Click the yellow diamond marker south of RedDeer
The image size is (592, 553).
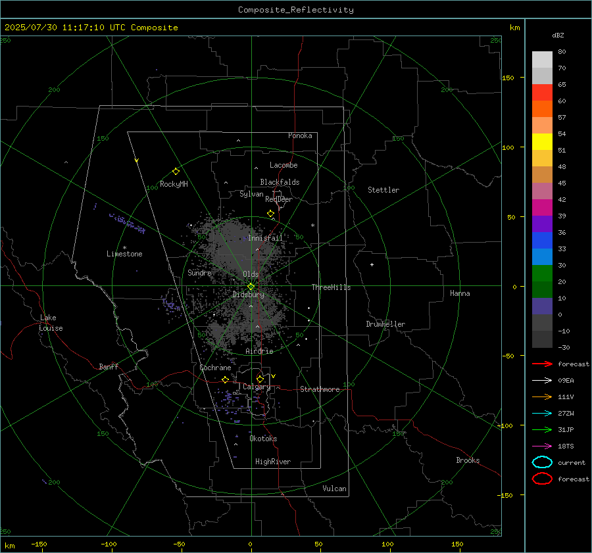(x=271, y=214)
